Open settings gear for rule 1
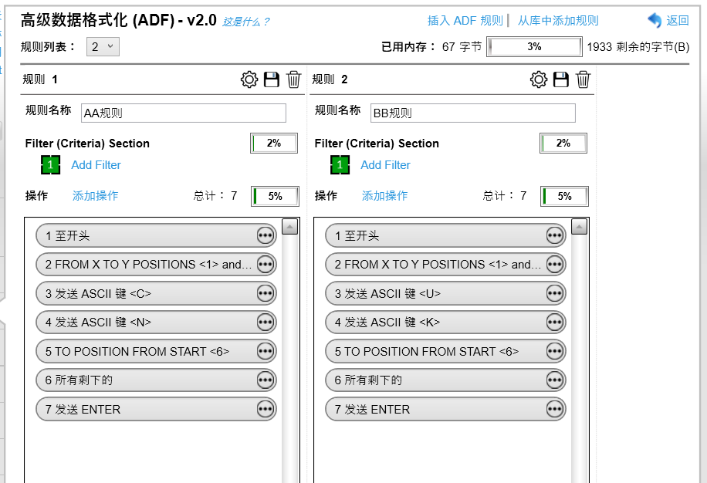707x483 pixels. coord(249,79)
